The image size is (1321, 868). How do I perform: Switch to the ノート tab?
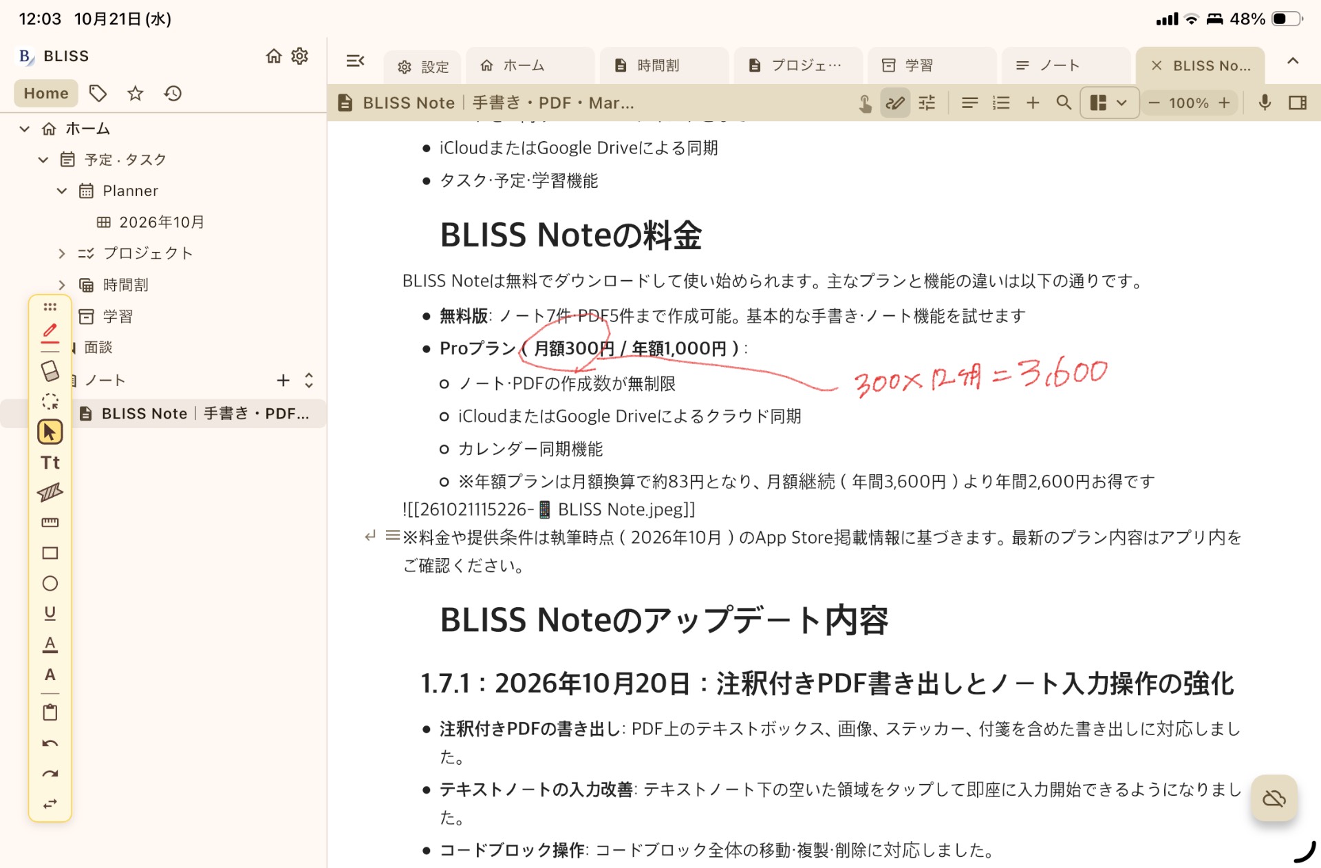click(1066, 65)
